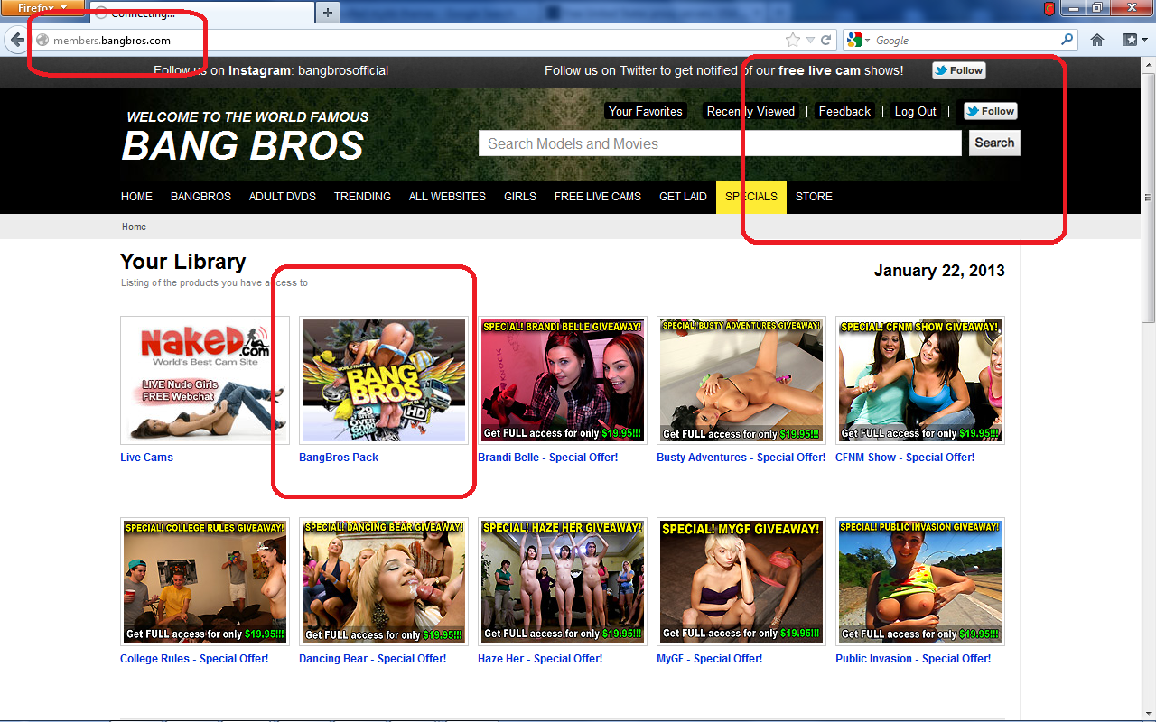Bookmark this page with the star icon
This screenshot has height=722, width=1156.
click(793, 40)
